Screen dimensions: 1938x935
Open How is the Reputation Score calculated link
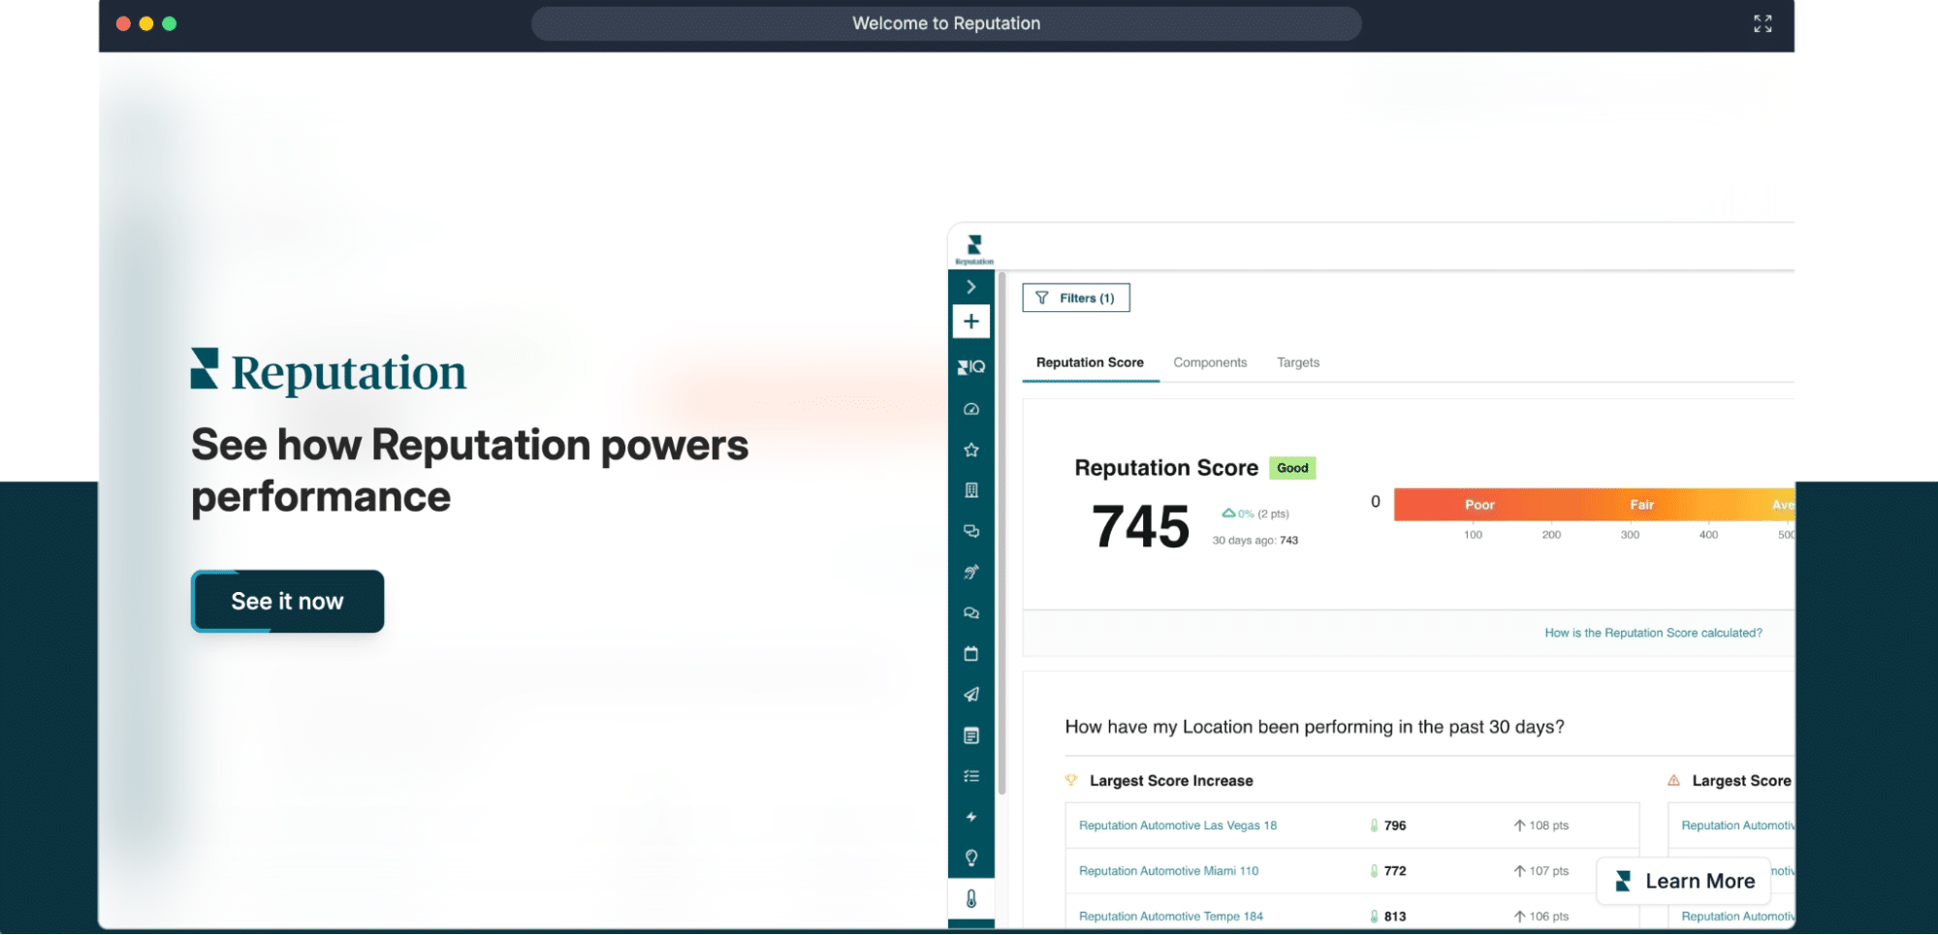click(1653, 633)
